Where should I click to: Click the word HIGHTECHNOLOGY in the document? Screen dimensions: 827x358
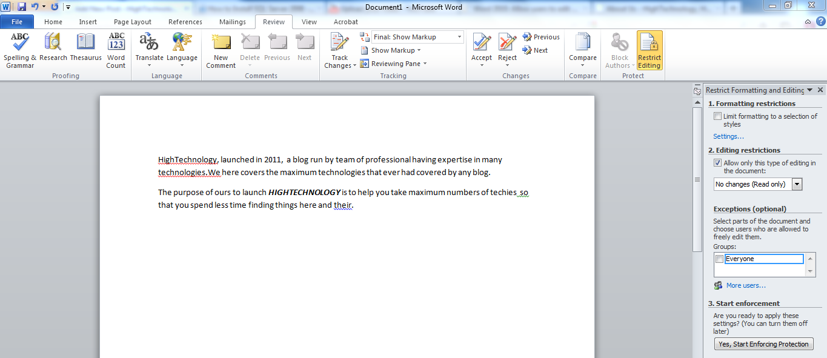coord(304,192)
